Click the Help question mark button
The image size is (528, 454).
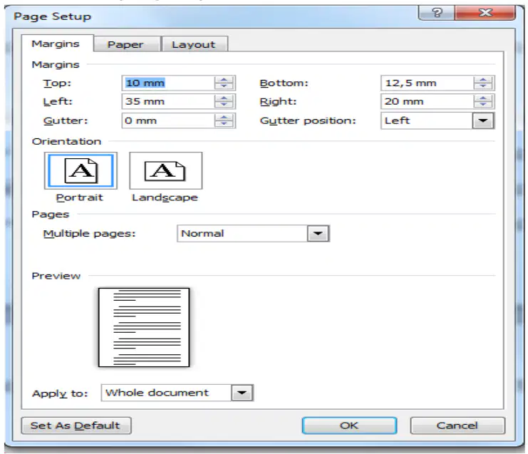436,13
